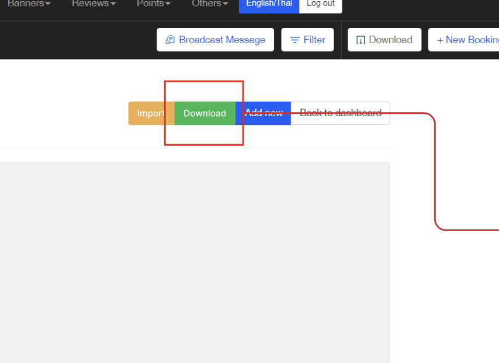This screenshot has width=499, height=363.
Task: Click the Broadcast Message chat icon
Action: tap(170, 40)
